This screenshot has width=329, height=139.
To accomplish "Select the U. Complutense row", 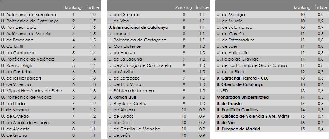I will click(159, 46).
